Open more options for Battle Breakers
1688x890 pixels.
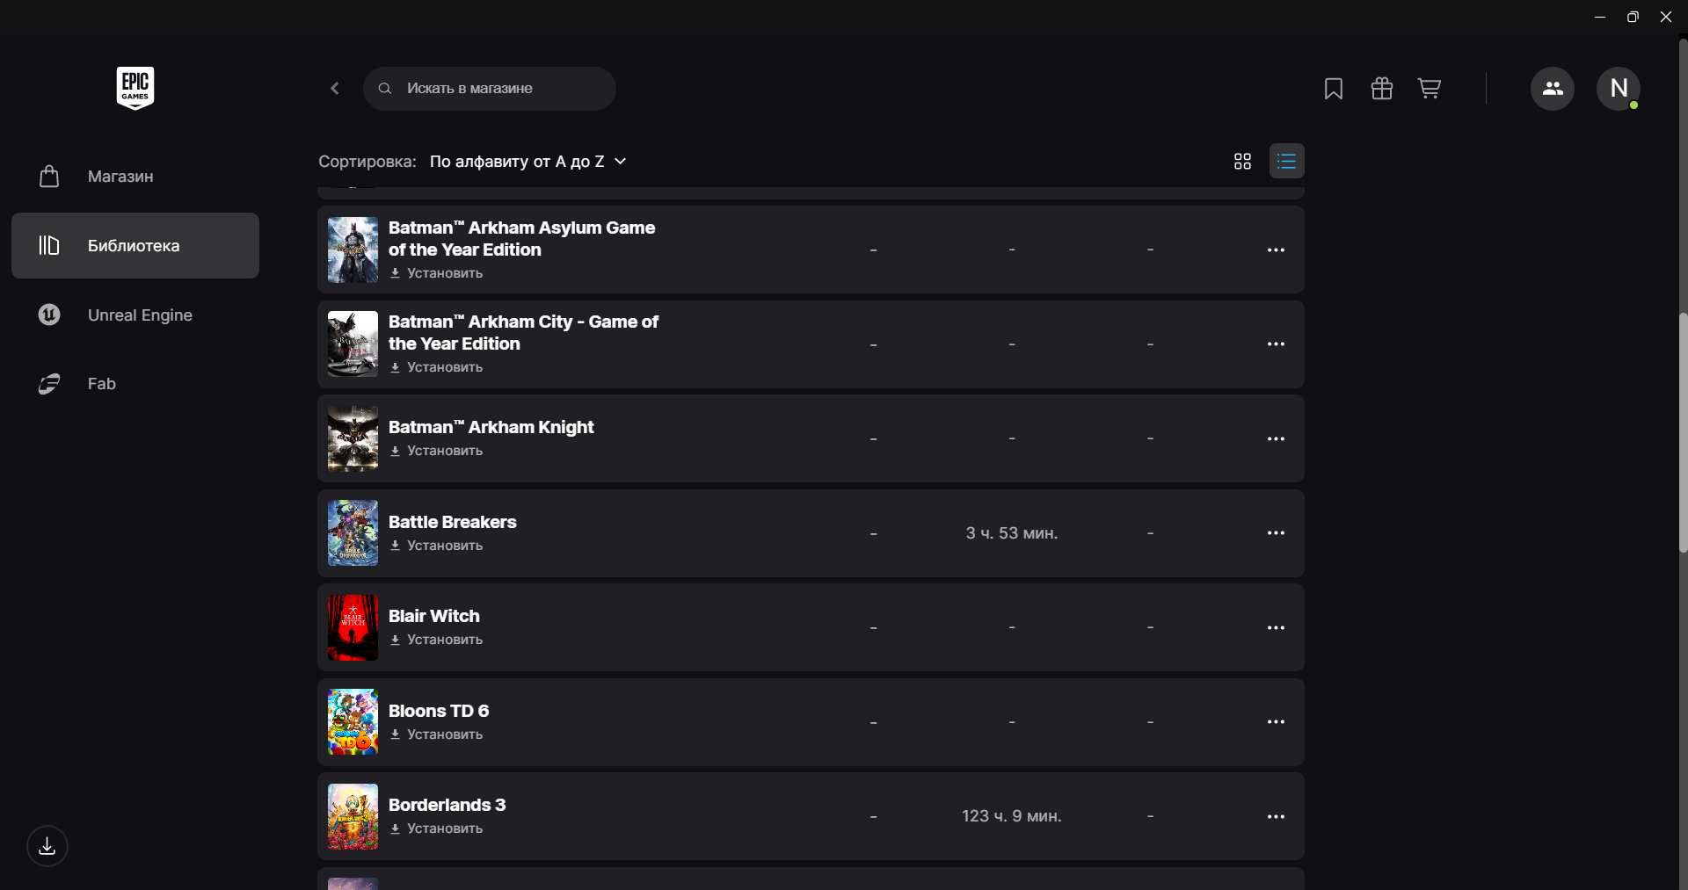click(x=1276, y=533)
